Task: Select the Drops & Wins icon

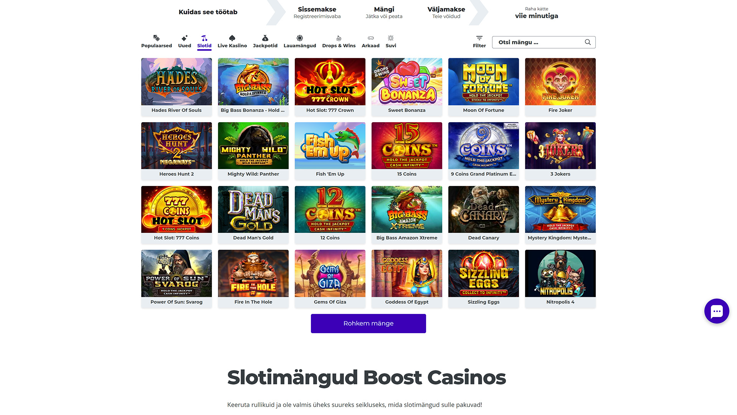Action: coord(339,38)
